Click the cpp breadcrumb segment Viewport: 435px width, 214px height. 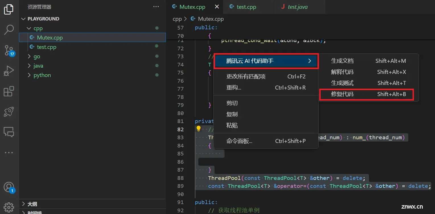tap(177, 19)
